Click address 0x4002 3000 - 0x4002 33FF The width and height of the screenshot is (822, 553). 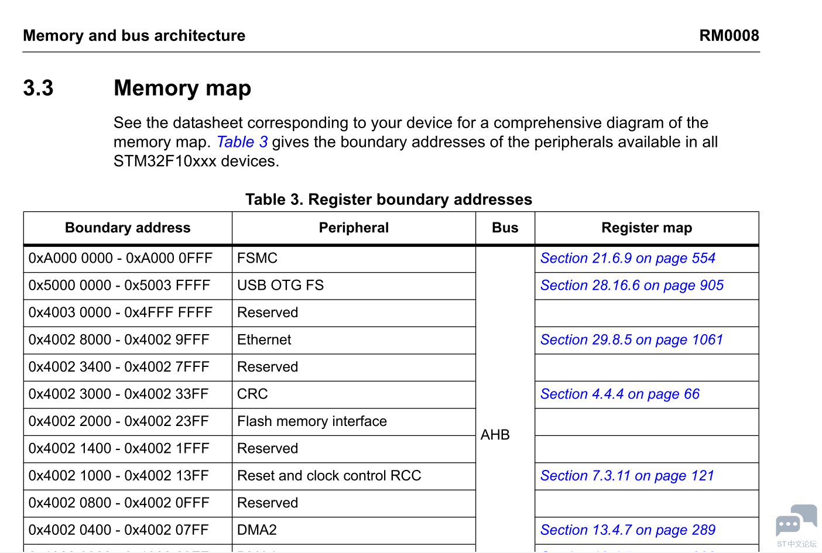(119, 394)
